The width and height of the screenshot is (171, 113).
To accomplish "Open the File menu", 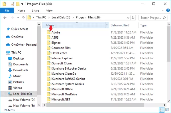I will tap(7, 11).
